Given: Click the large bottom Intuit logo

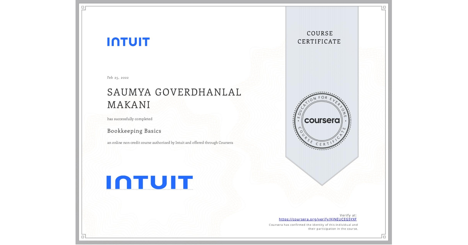Looking at the screenshot, I should (149, 181).
